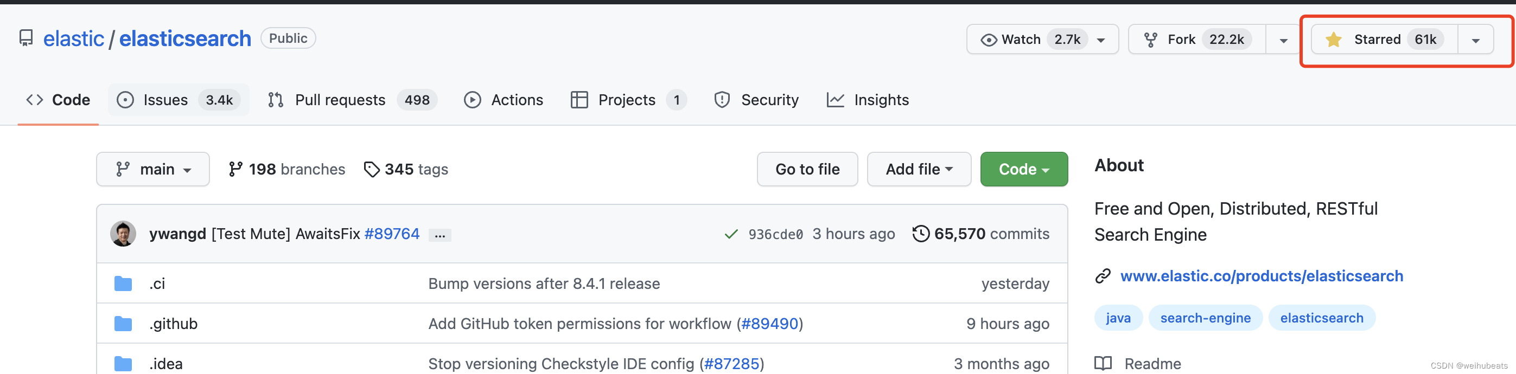Viewport: 1516px width, 374px height.
Task: Open the Fork options dropdown arrow
Action: pyautogui.click(x=1284, y=41)
